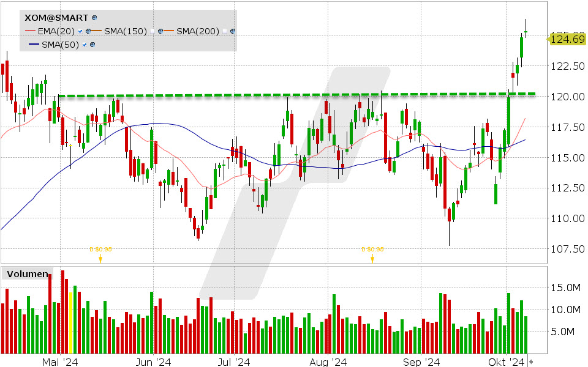Open the SMA(200) indicator settings icon
This screenshot has height=367, width=588.
[233, 31]
